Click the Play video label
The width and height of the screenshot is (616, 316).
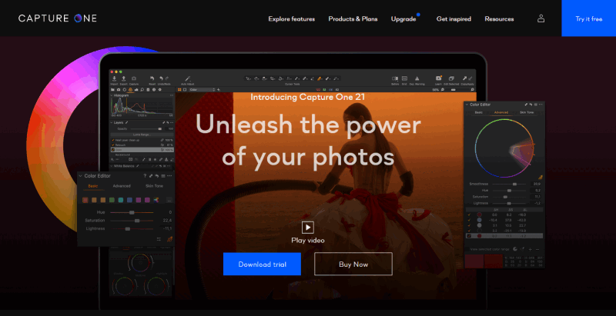point(307,241)
